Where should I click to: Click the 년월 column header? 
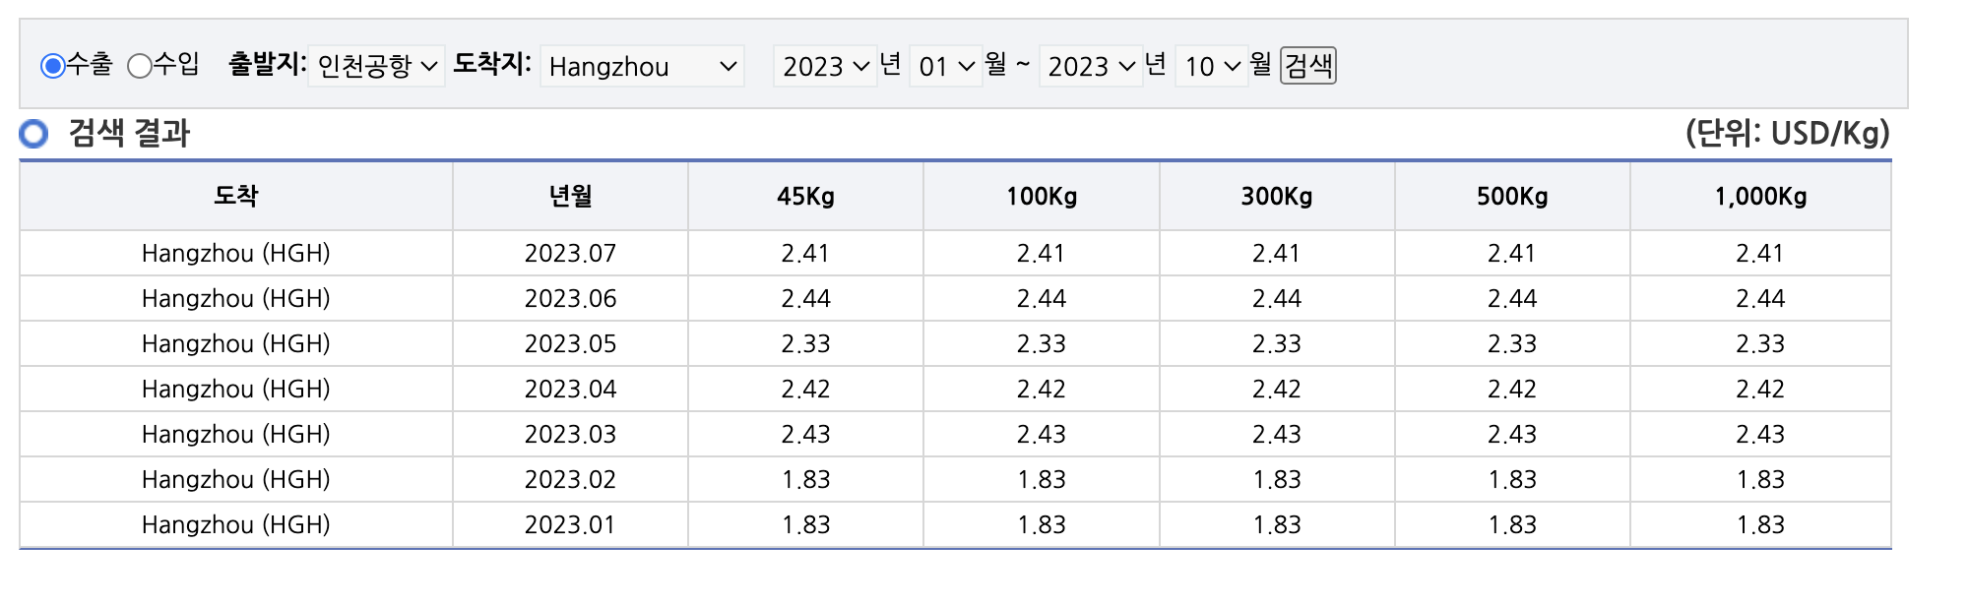pyautogui.click(x=570, y=196)
